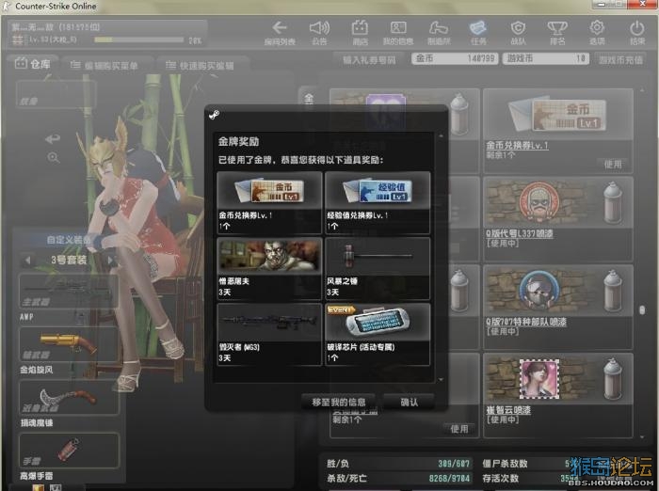Click the 金币兑换券Lv.1 inventory card link

pyautogui.click(x=517, y=146)
